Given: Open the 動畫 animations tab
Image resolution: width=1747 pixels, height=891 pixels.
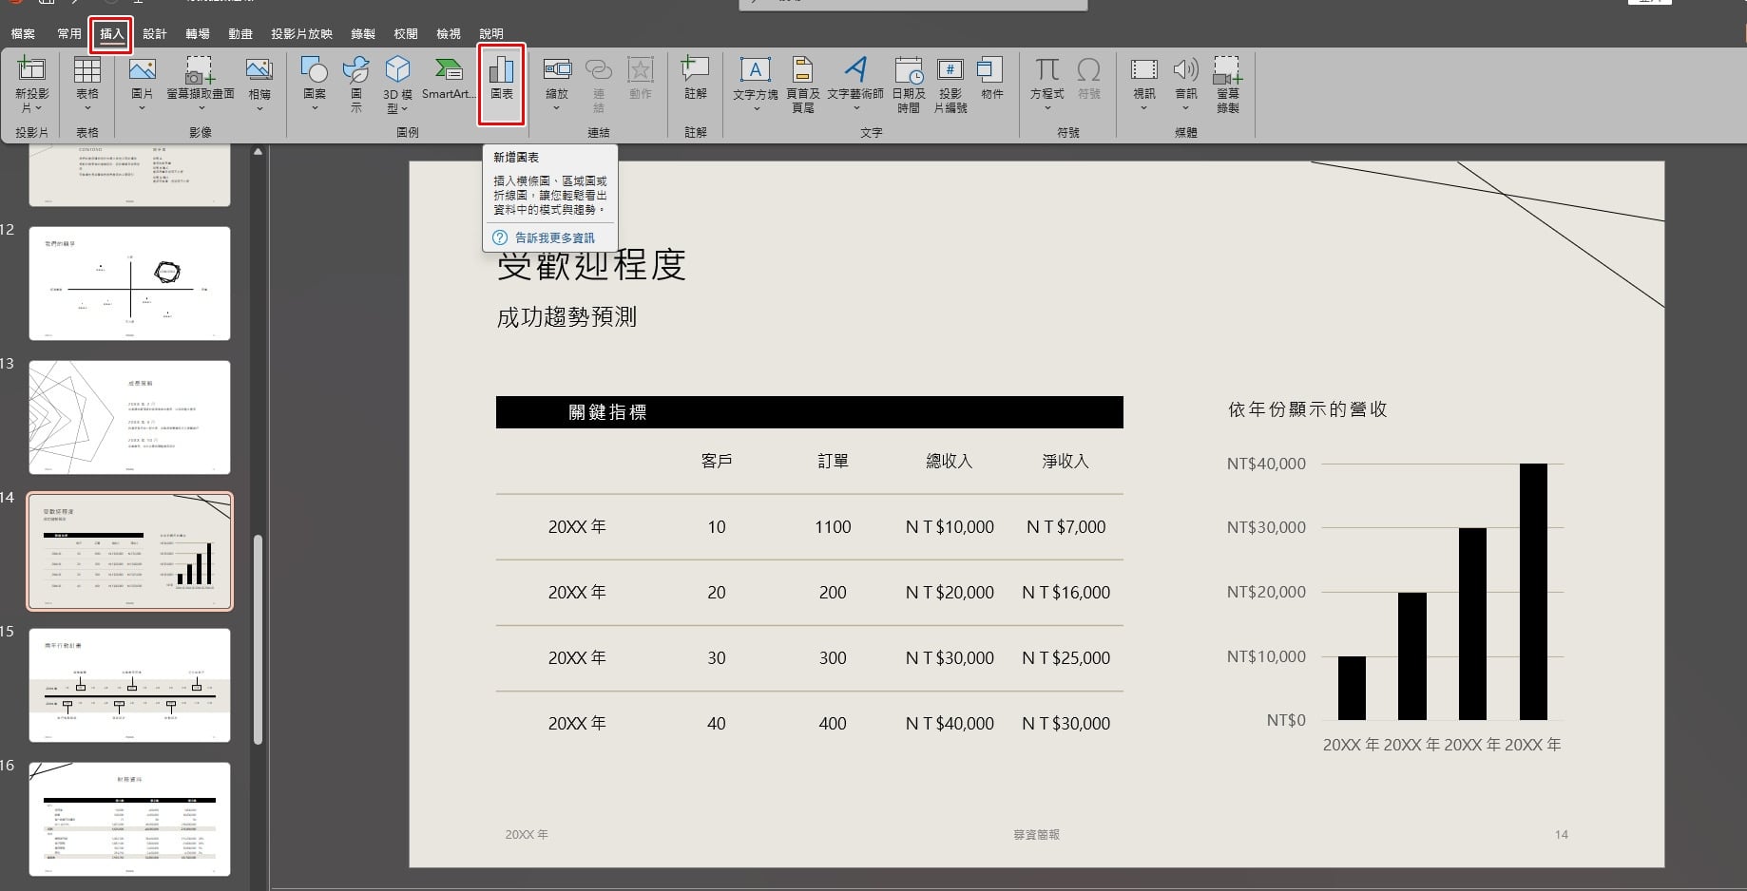Looking at the screenshot, I should click(240, 33).
